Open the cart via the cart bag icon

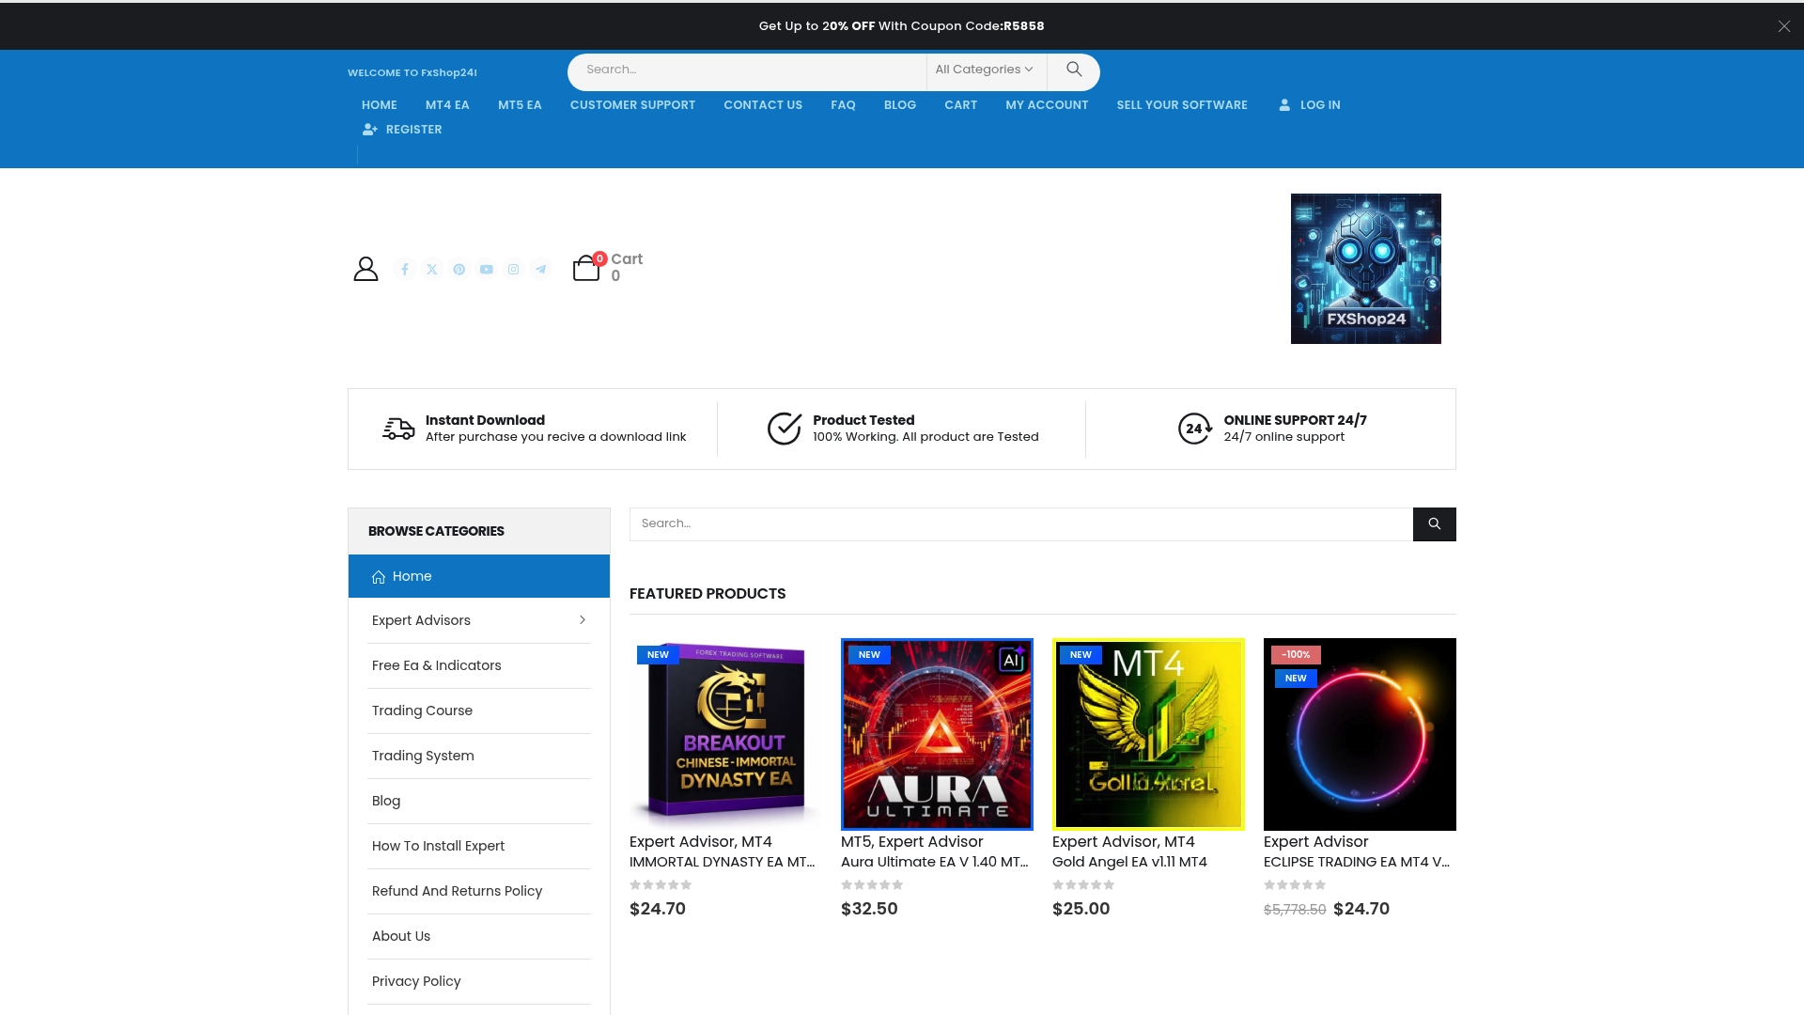click(x=586, y=268)
